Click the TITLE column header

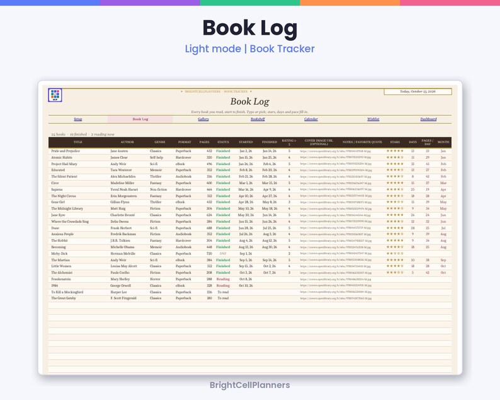coord(78,142)
